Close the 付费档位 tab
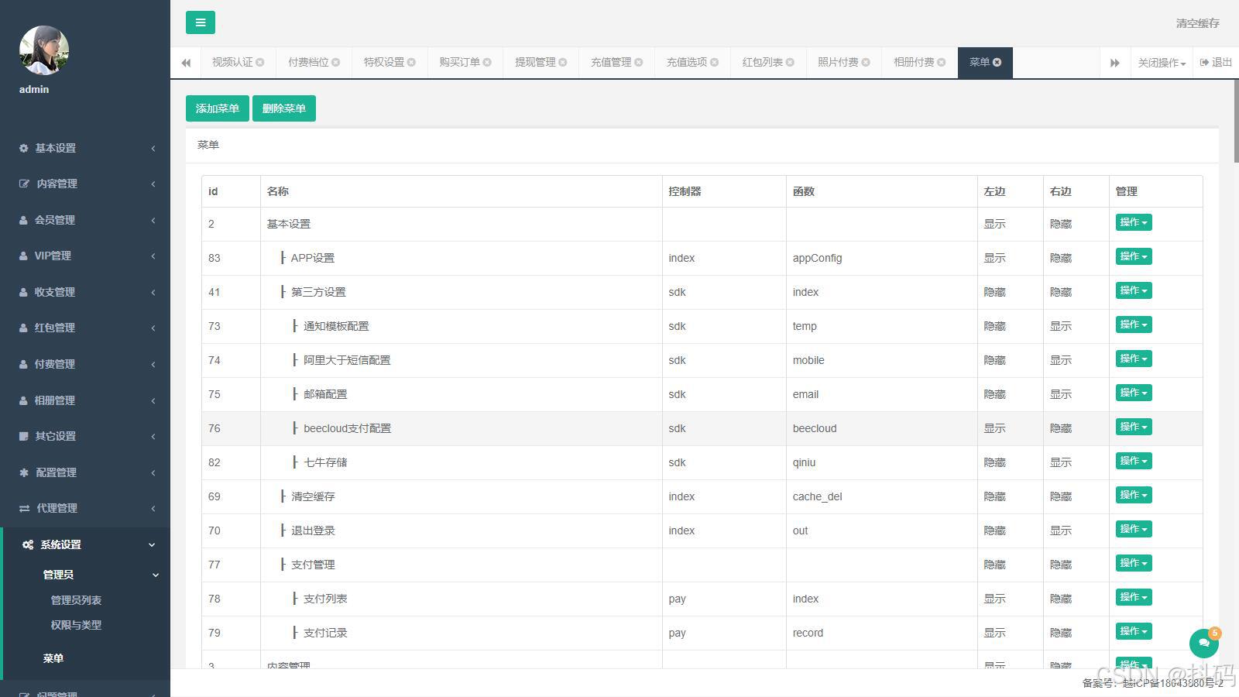 [x=336, y=63]
